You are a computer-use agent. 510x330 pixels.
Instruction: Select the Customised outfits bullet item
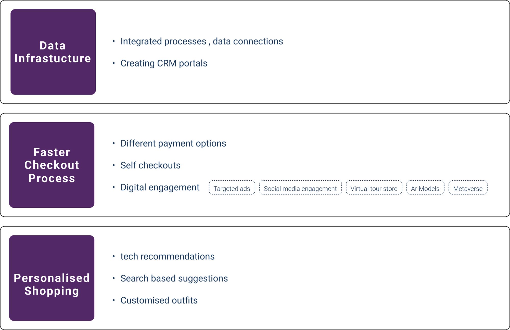click(159, 300)
